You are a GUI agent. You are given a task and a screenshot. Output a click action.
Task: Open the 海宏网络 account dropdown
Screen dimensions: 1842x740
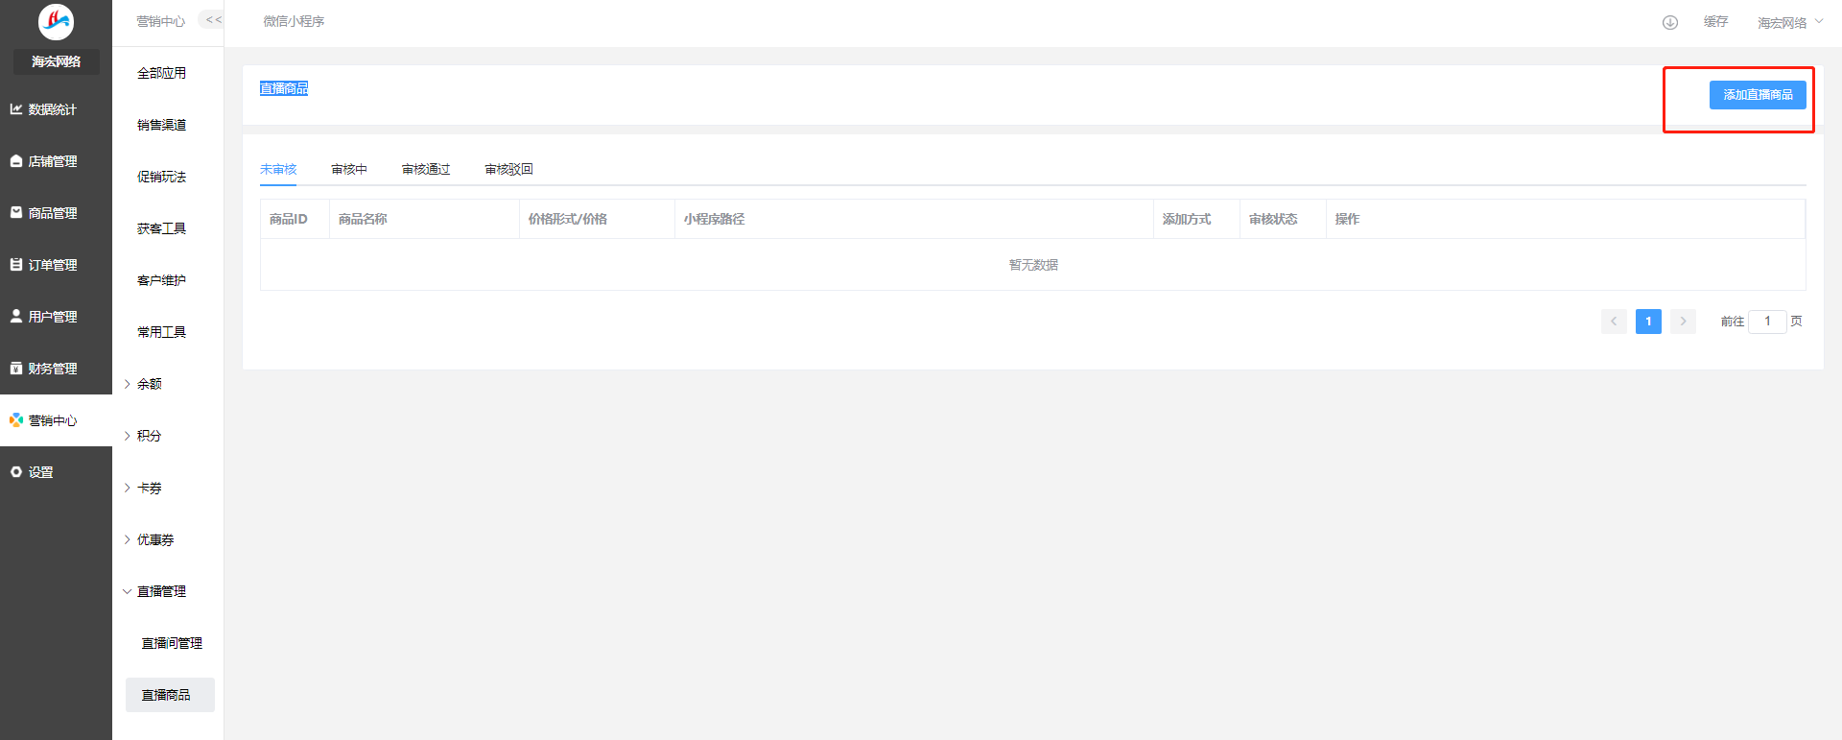(1790, 22)
